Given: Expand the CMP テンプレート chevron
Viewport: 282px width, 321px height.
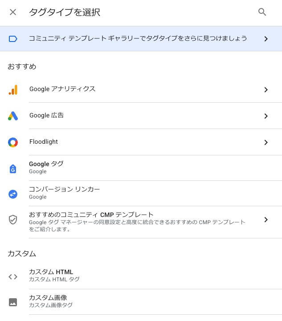Looking at the screenshot, I should click(x=266, y=220).
